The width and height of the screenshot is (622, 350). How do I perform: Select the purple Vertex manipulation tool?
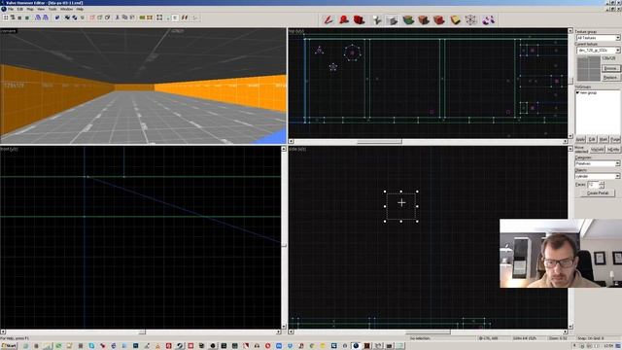[488, 19]
